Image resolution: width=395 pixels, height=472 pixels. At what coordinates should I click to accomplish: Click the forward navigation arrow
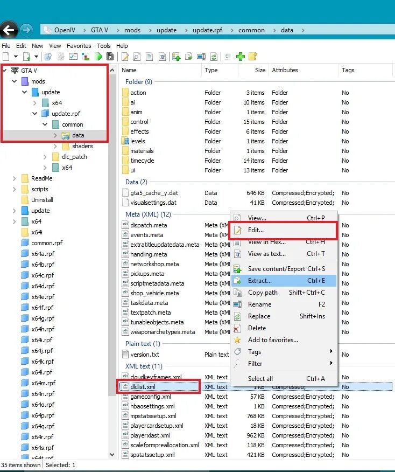(x=26, y=30)
